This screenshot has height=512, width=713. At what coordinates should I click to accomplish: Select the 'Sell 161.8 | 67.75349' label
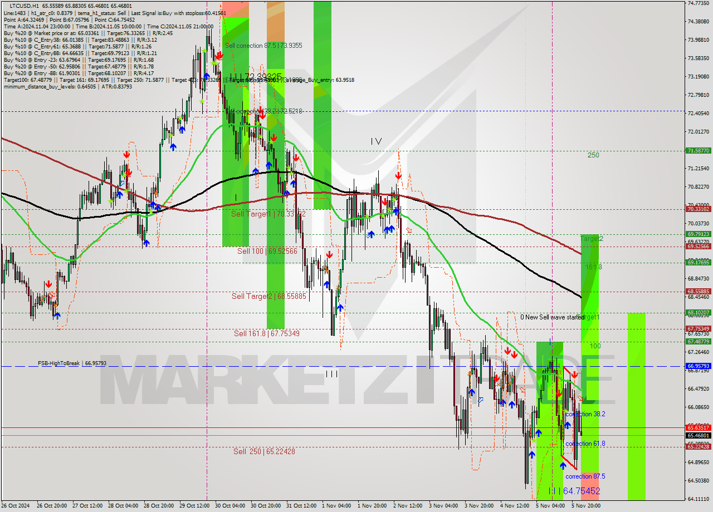pos(267,334)
